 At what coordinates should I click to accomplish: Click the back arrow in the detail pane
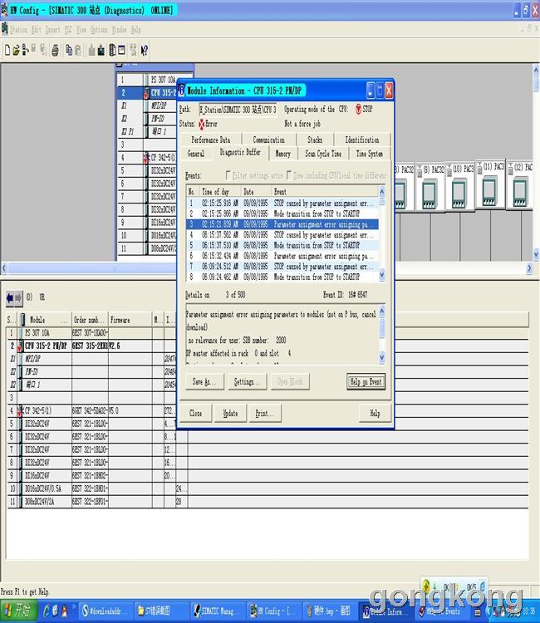click(x=10, y=297)
